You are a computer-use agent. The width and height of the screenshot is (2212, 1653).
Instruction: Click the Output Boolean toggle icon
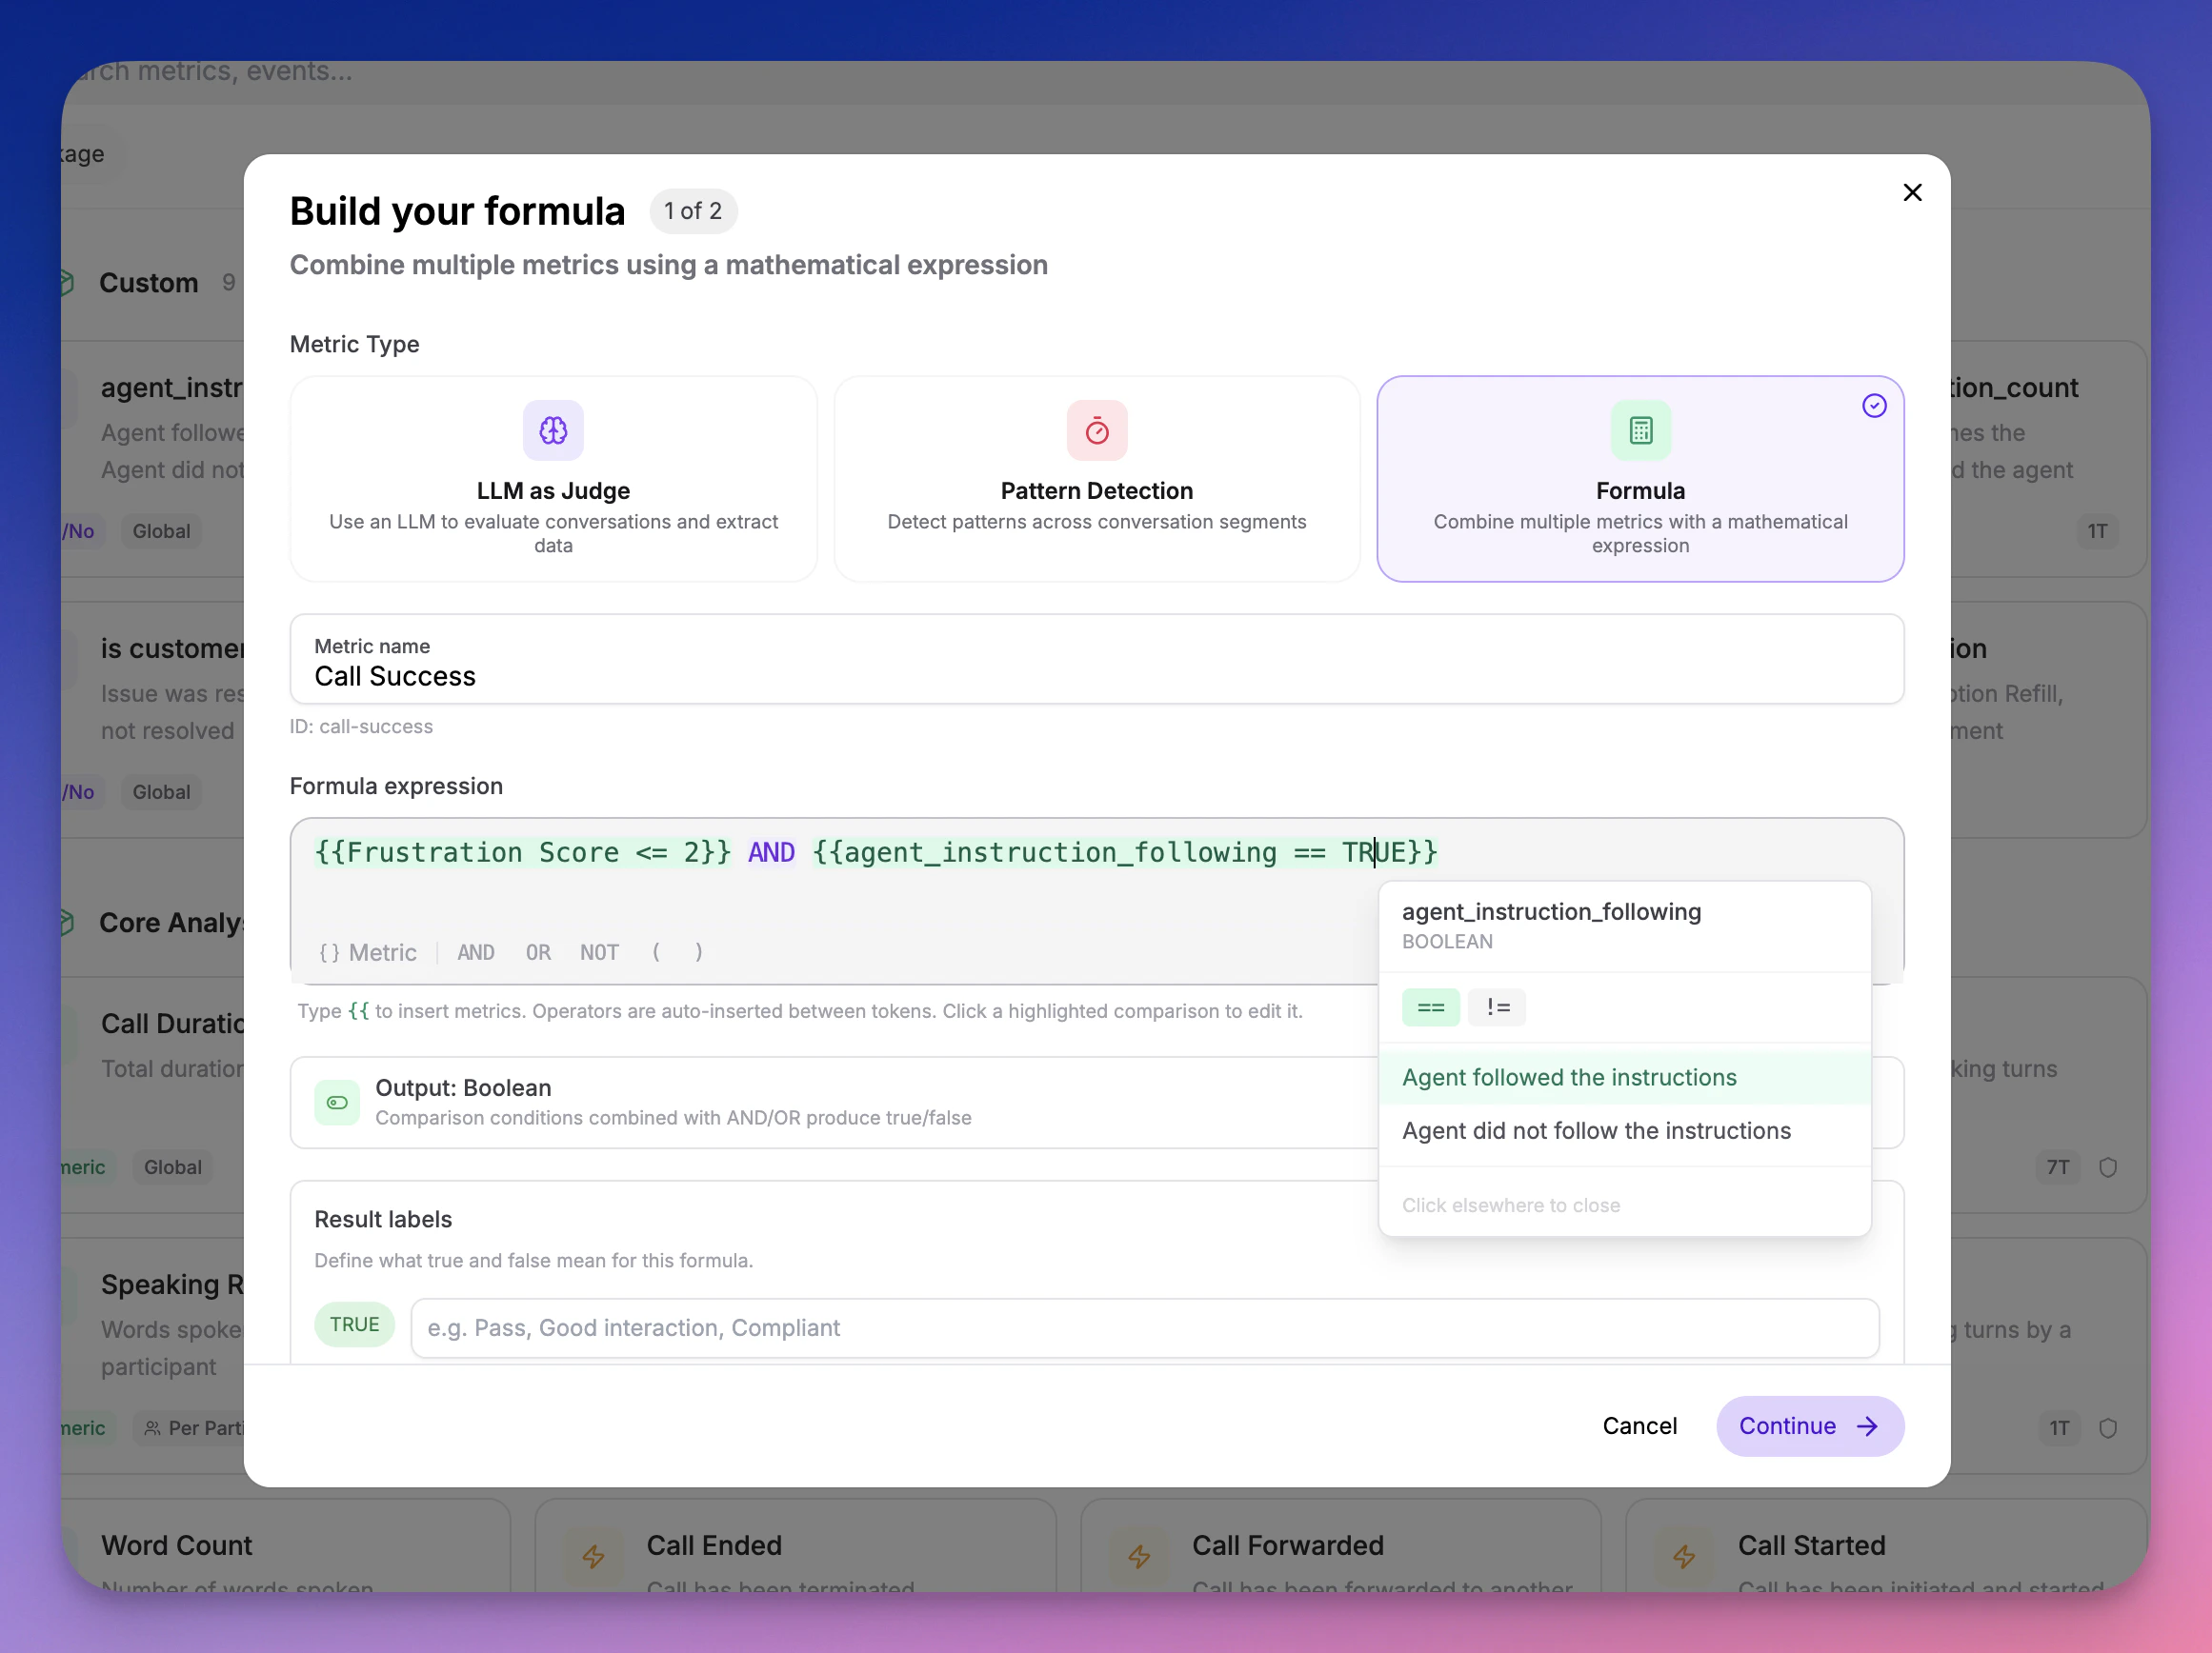[337, 1103]
